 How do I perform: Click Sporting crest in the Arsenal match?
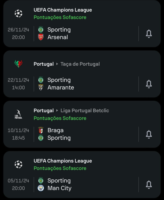click(x=41, y=29)
